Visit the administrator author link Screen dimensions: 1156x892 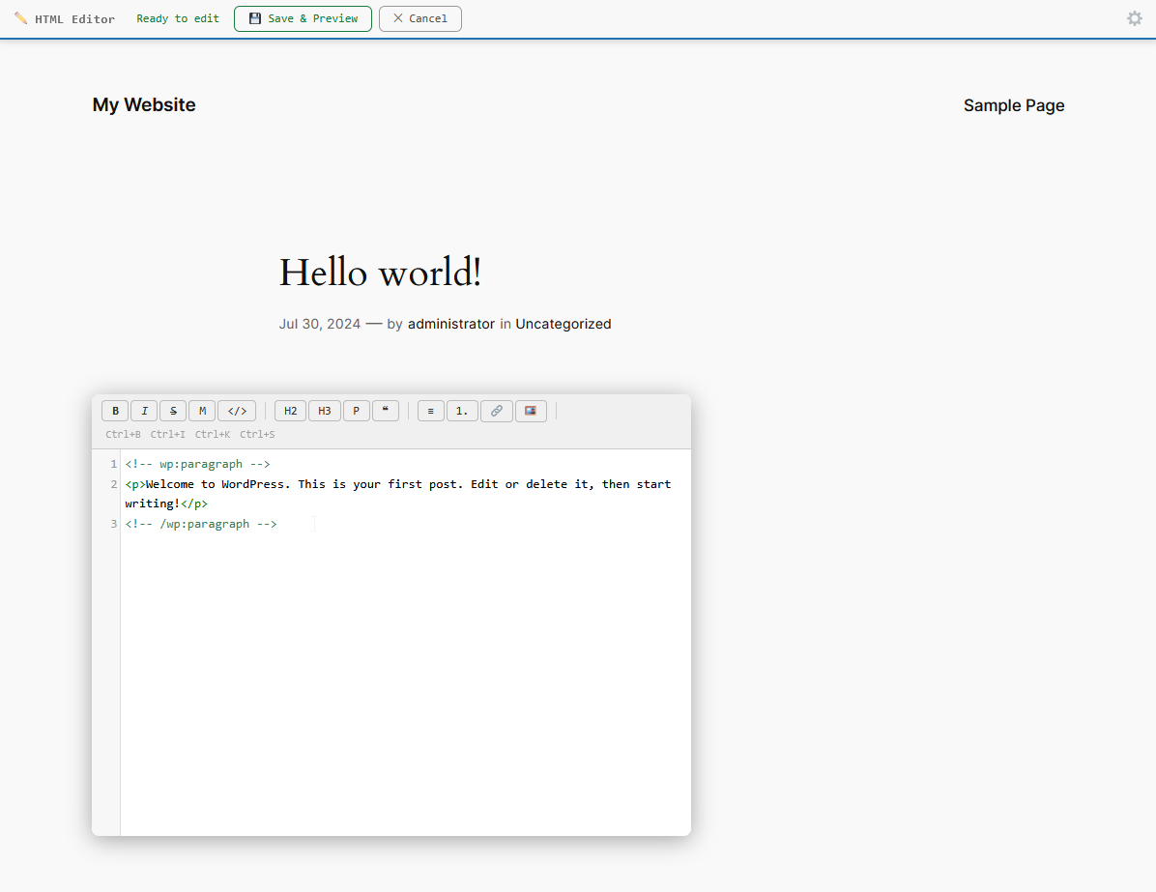click(x=451, y=324)
